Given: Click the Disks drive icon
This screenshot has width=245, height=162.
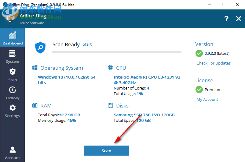Looking at the screenshot, I should point(111,105).
